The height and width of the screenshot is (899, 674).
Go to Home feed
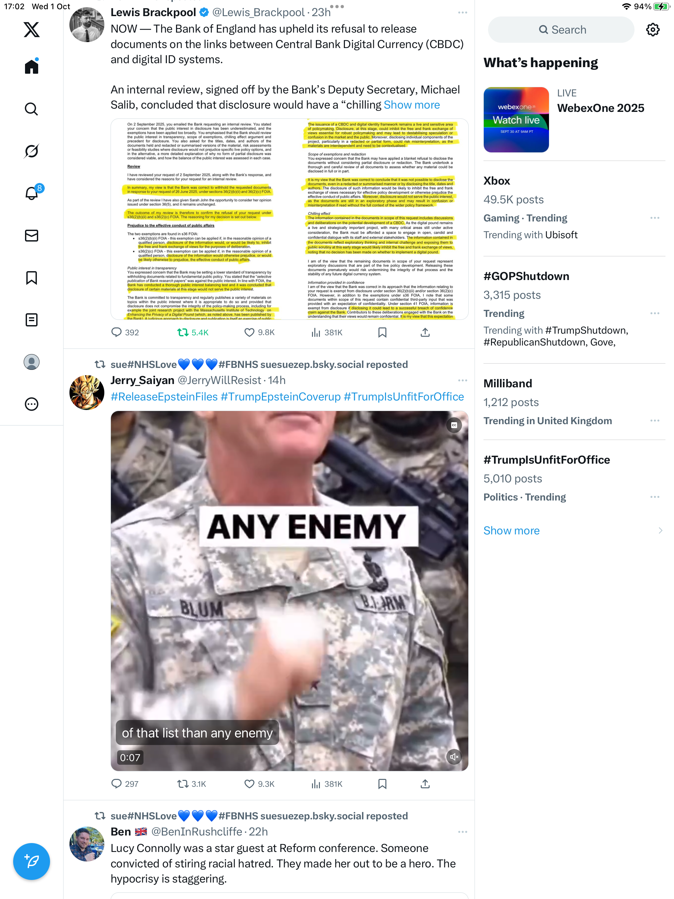tap(31, 66)
